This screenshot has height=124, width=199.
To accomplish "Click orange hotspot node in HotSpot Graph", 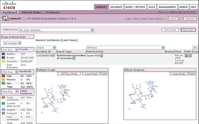I will [x=43, y=99].
